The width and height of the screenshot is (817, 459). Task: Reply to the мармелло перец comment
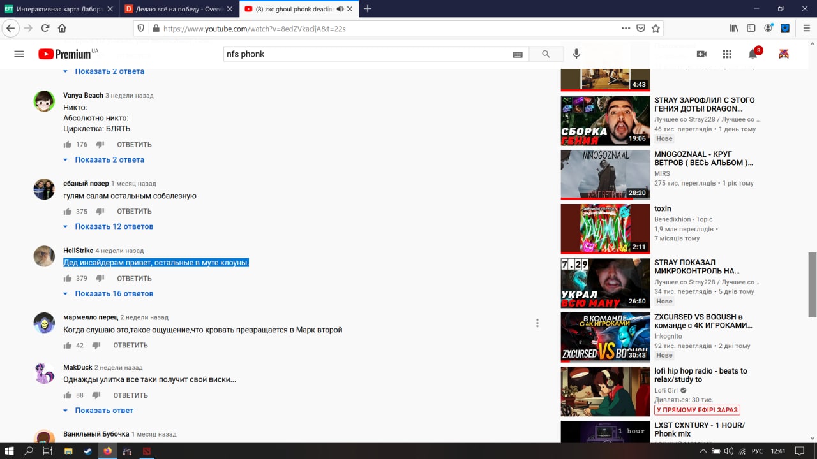click(x=130, y=346)
